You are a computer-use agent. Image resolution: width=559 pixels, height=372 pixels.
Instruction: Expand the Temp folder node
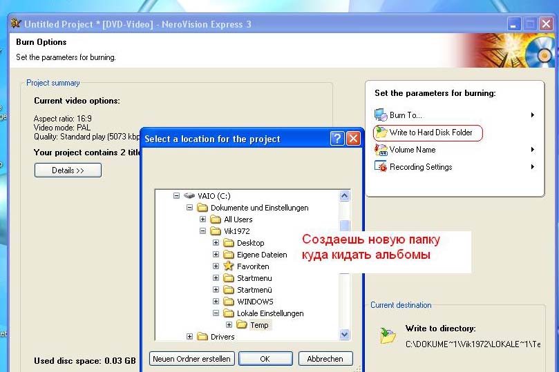tap(229, 324)
